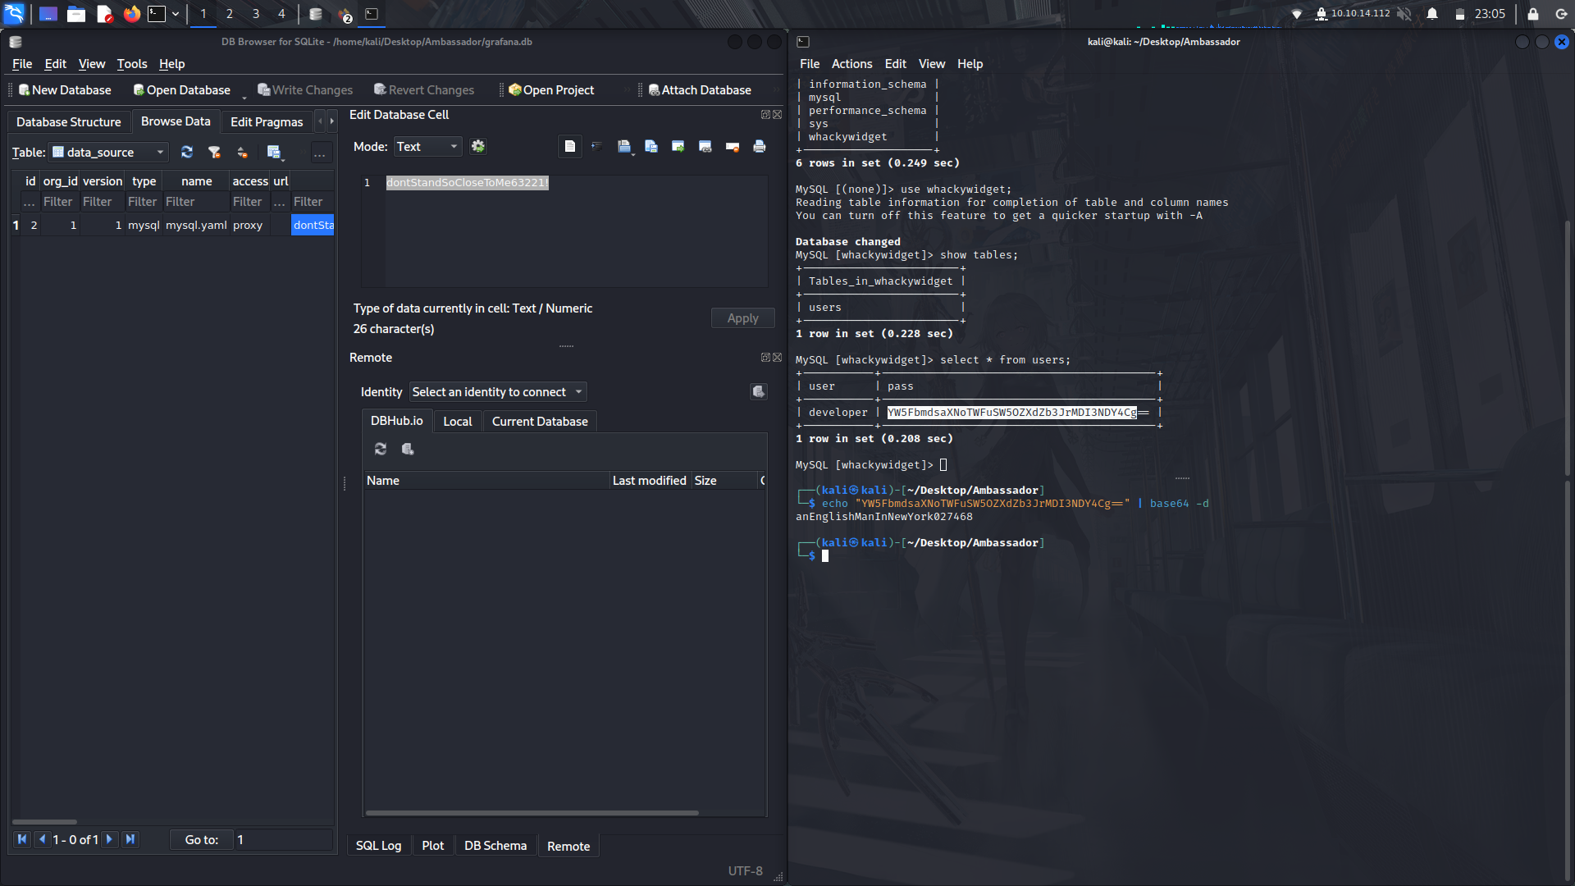Image resolution: width=1575 pixels, height=886 pixels.
Task: Clear sorting in Browse Data
Action: (242, 153)
